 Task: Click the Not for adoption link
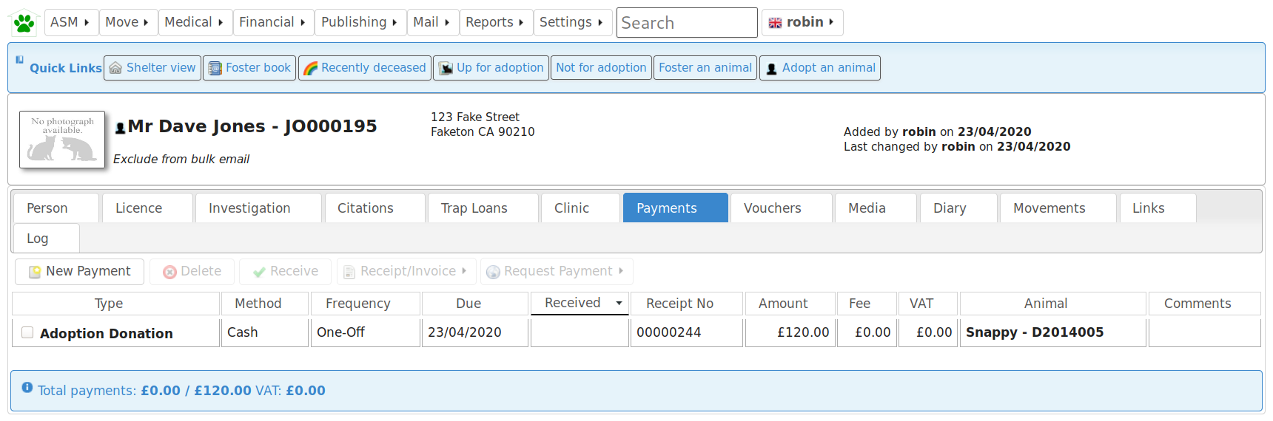[x=601, y=68]
